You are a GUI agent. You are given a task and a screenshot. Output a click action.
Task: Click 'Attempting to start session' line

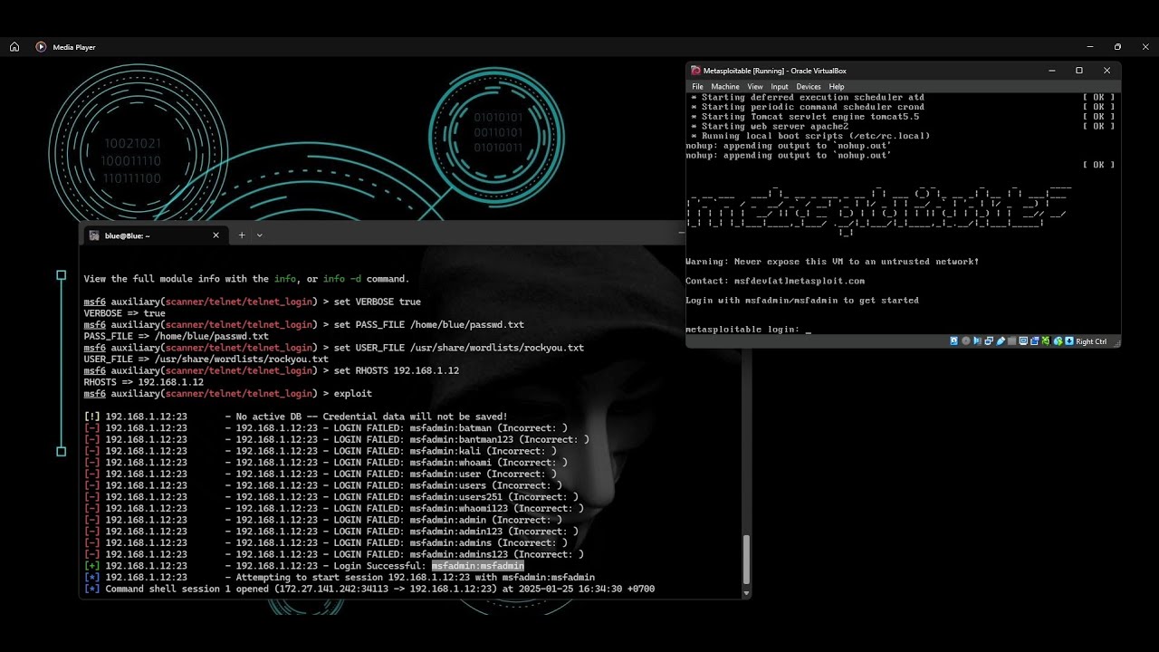point(339,578)
